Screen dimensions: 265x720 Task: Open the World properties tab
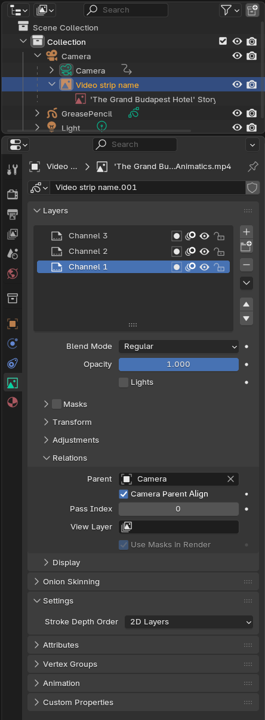pos(13,273)
